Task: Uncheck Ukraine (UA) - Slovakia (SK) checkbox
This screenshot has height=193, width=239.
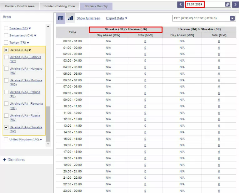Action: tap(6, 127)
